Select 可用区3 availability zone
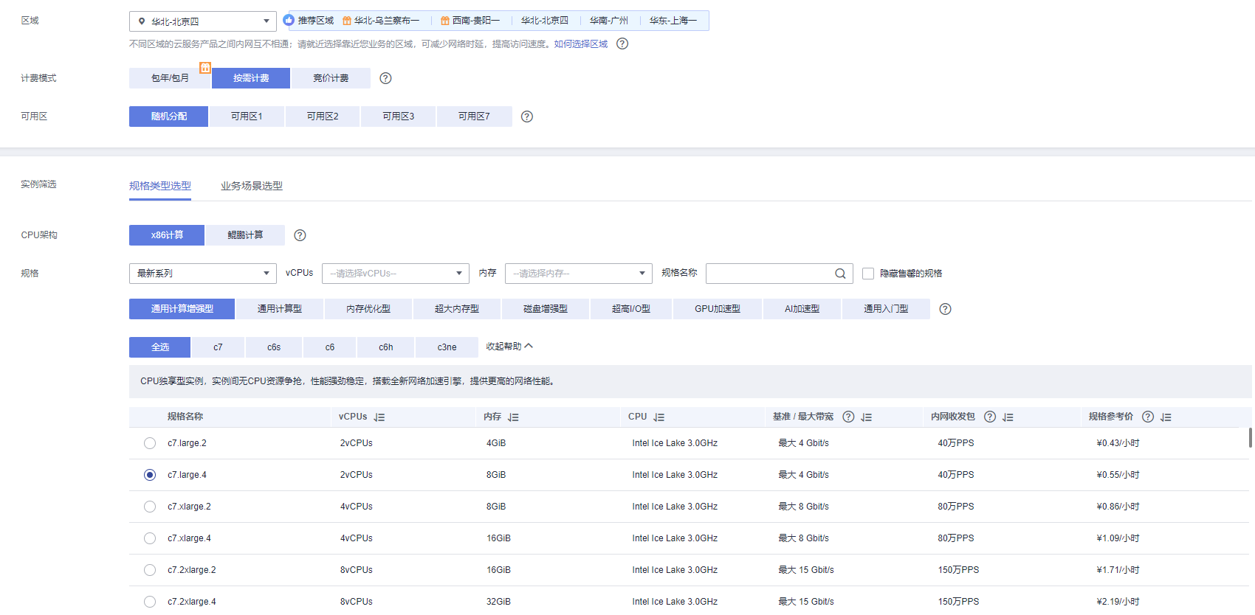This screenshot has width=1255, height=615. pos(399,117)
